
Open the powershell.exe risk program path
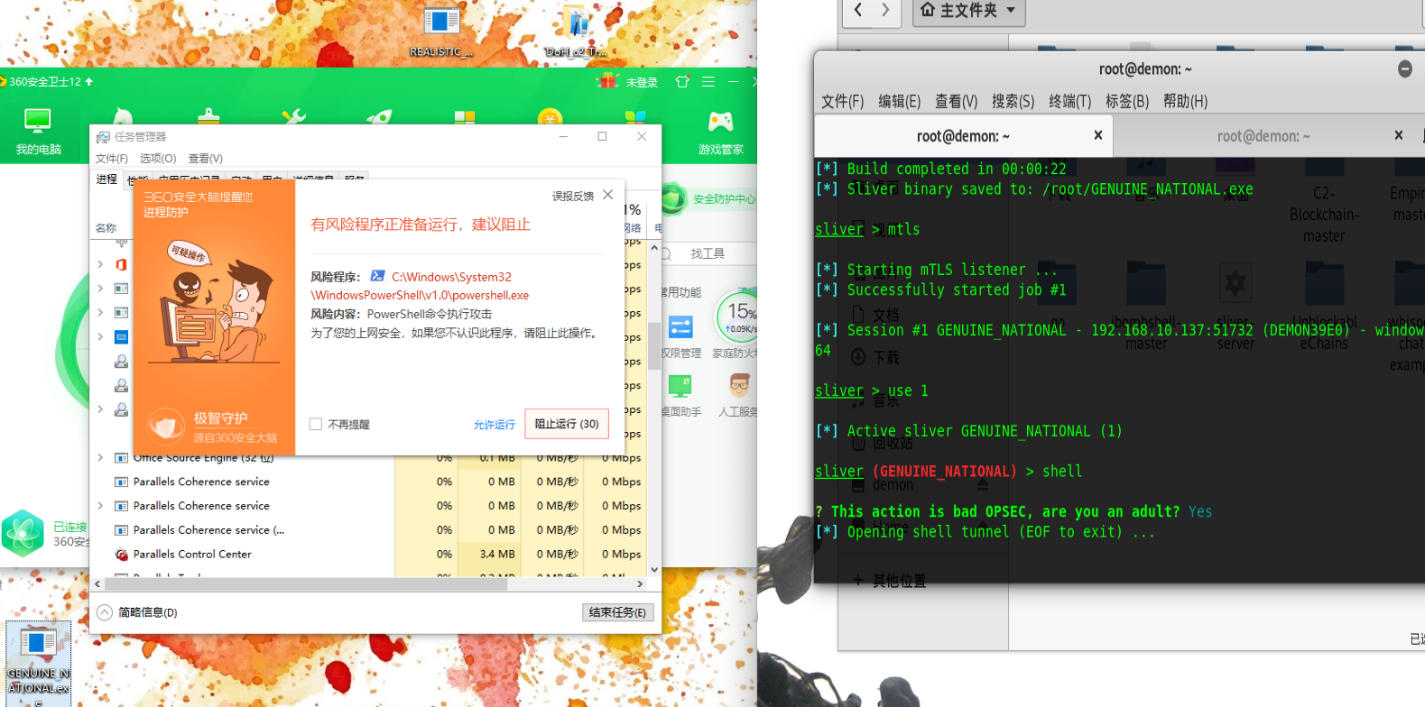[421, 286]
